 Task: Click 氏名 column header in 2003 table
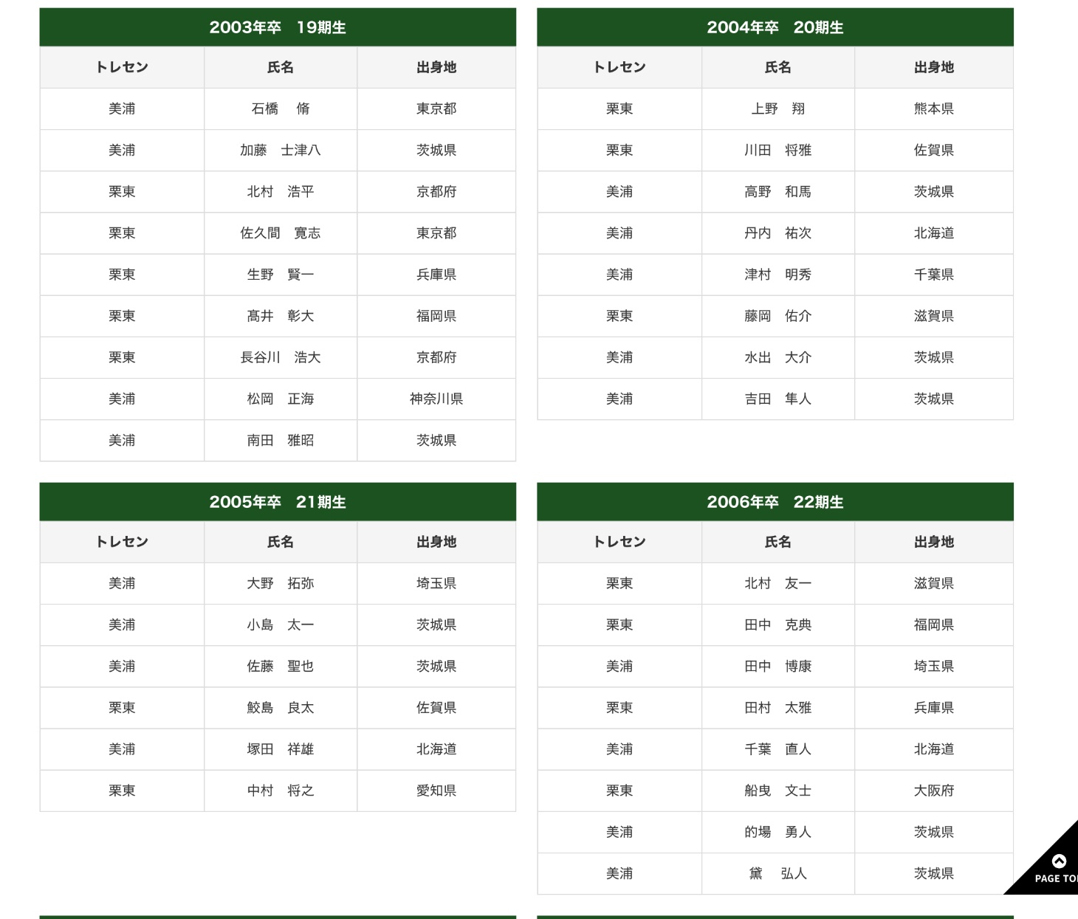(x=281, y=67)
